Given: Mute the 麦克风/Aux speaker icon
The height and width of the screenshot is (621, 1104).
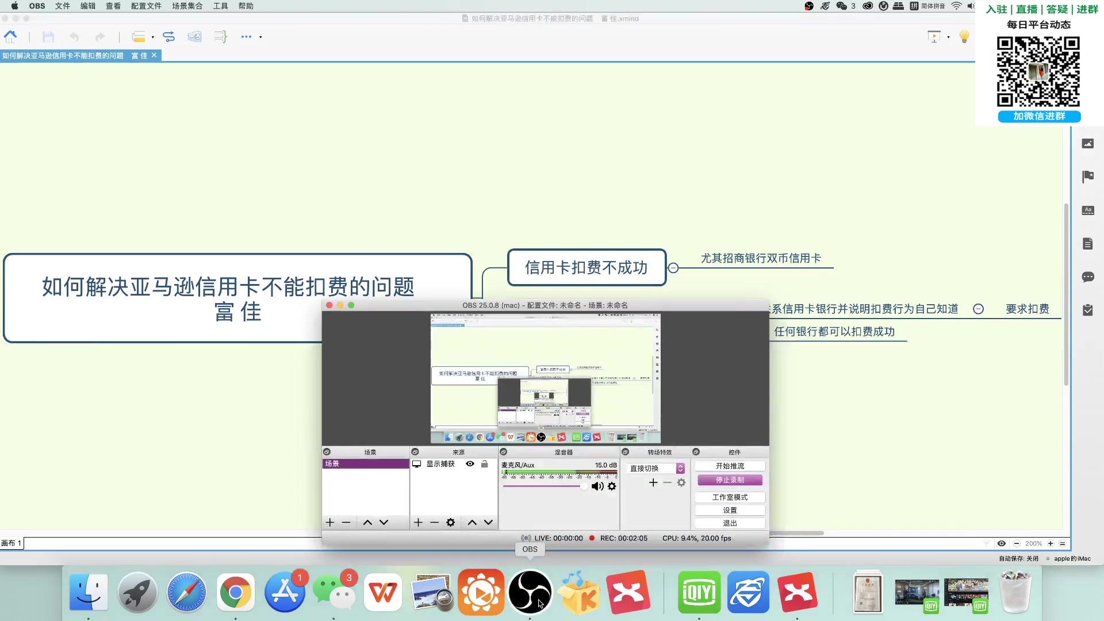Looking at the screenshot, I should (x=597, y=486).
